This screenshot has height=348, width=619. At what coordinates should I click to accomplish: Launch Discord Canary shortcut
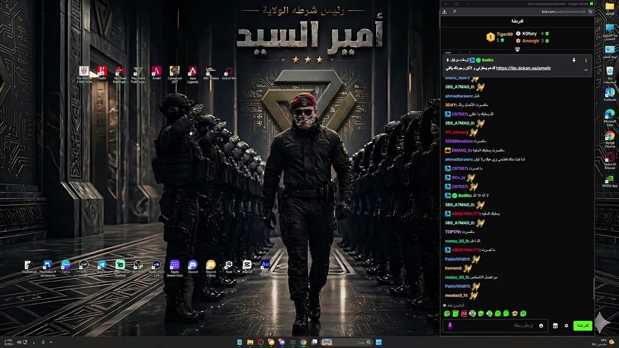click(211, 268)
